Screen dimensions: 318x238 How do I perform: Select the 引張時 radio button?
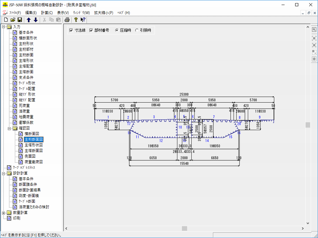click(137, 30)
